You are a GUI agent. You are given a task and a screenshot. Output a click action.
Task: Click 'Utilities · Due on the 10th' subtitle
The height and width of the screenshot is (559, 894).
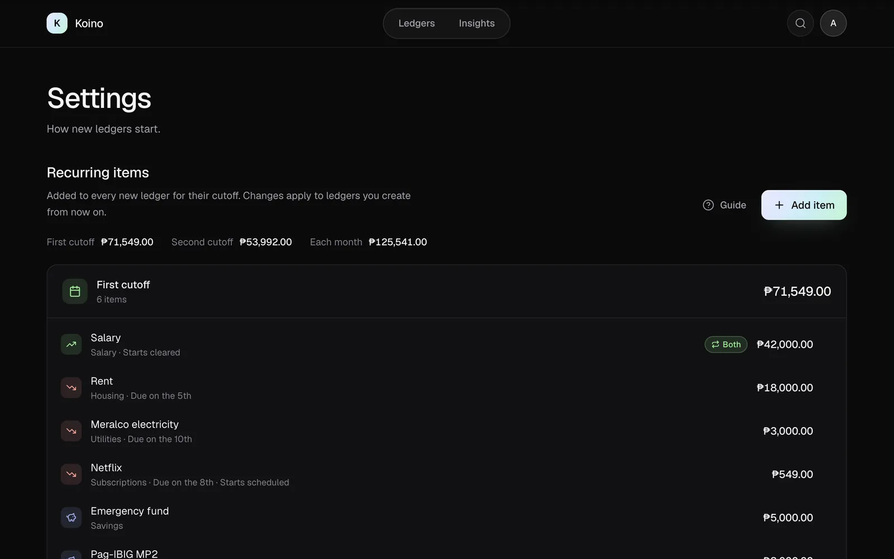click(x=141, y=439)
